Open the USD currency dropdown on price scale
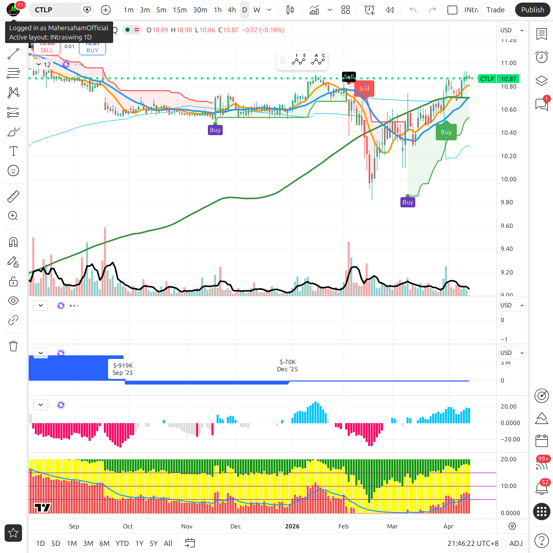 tap(512, 30)
